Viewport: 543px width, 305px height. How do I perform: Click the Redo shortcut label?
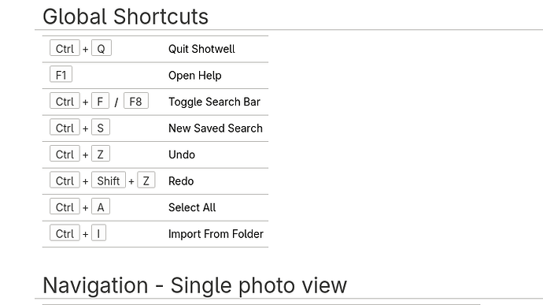pos(181,180)
